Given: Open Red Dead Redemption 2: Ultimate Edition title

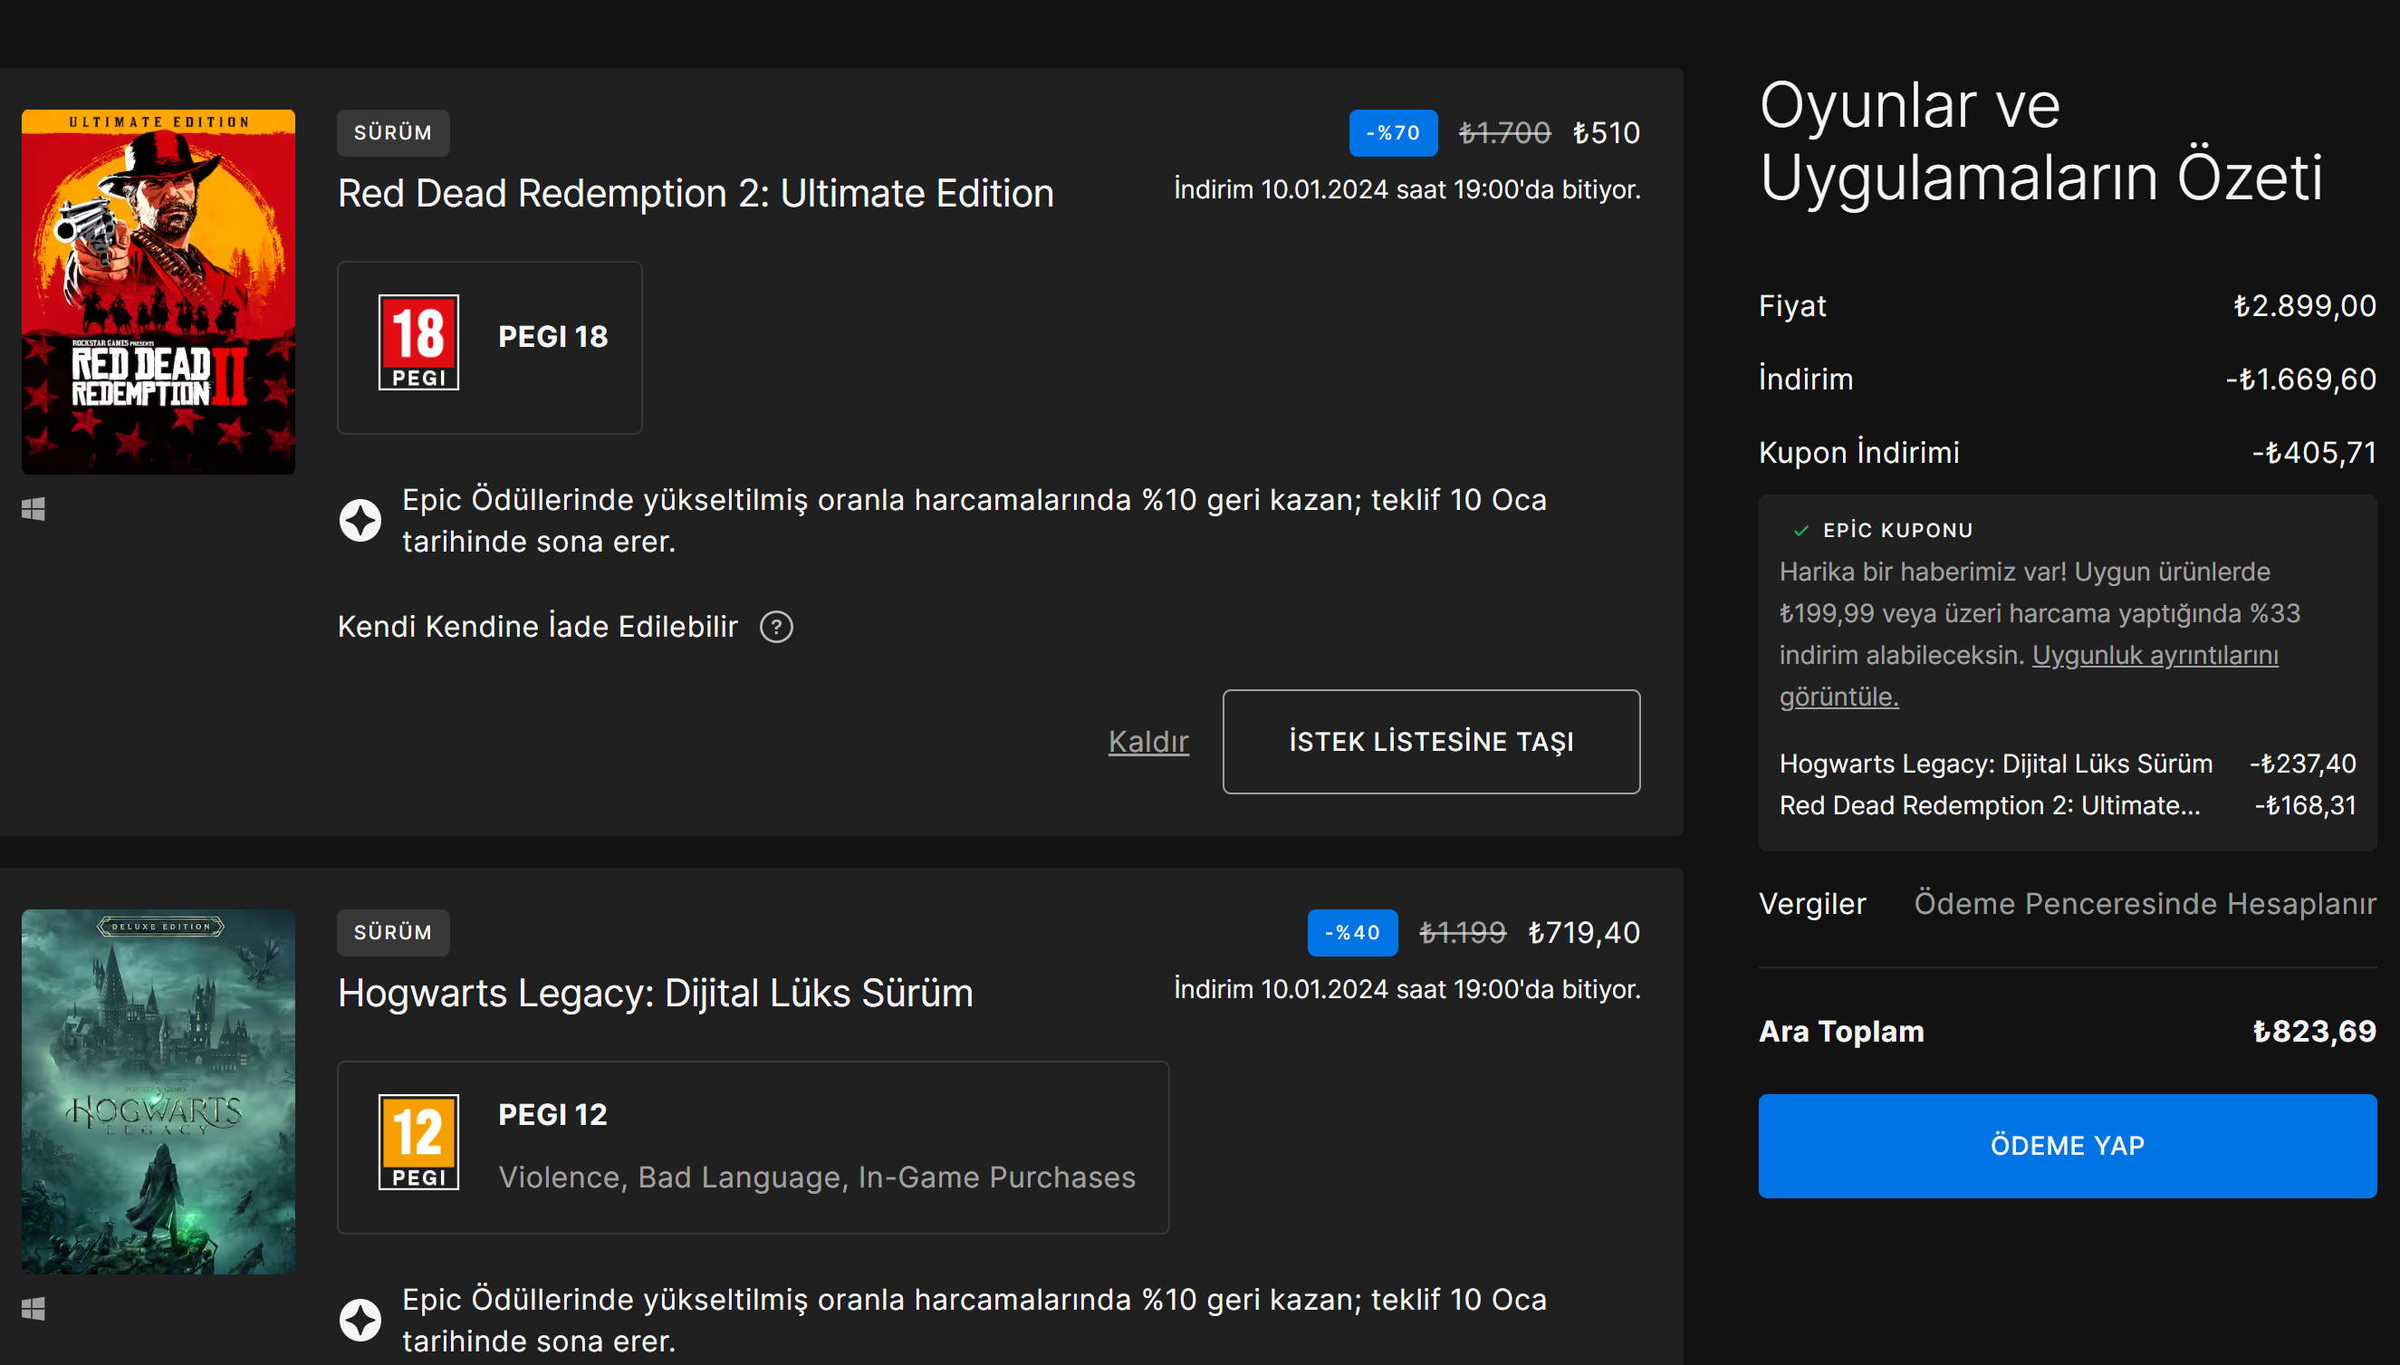Looking at the screenshot, I should pos(696,194).
